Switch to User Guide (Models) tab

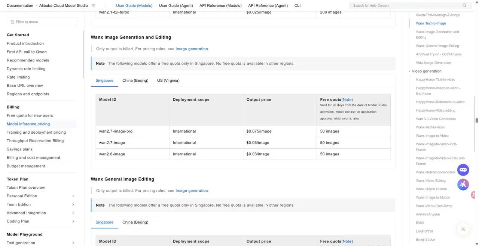[x=134, y=6]
